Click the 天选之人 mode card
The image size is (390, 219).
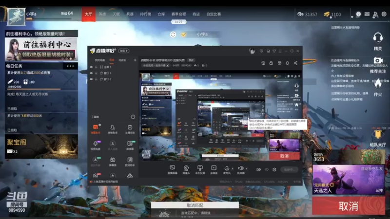(348, 179)
